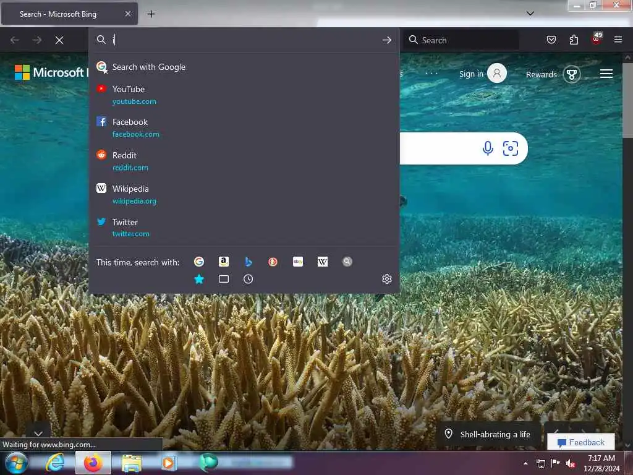Click the page vertical scrollbar thumb
The width and height of the screenshot is (633, 475).
coord(627,100)
